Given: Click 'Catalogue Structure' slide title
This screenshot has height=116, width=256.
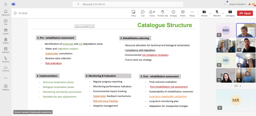Looking at the screenshot, I should 165,25.
